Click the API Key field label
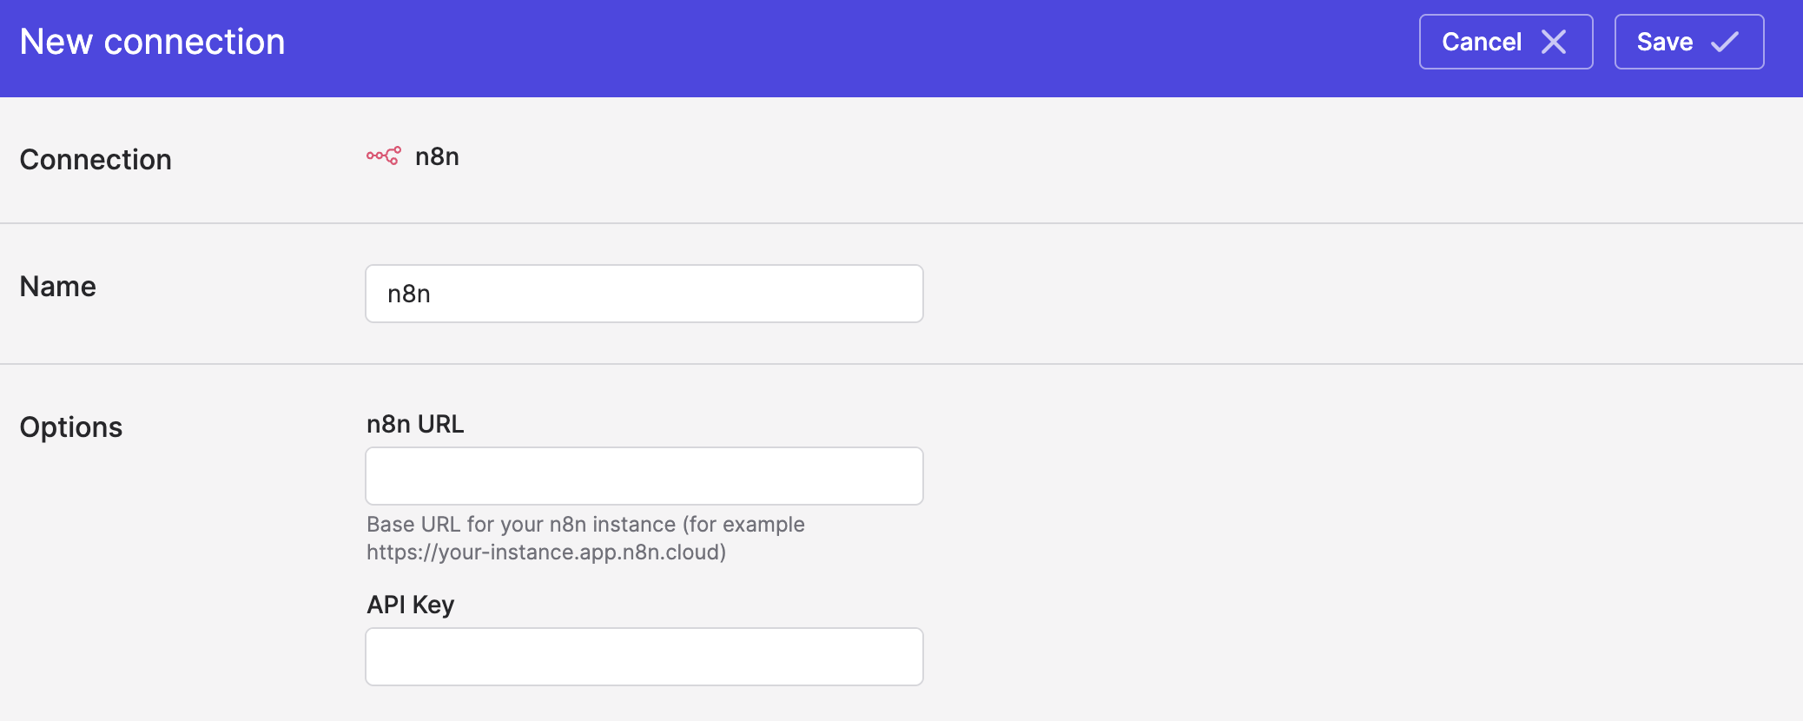This screenshot has height=721, width=1803. click(410, 605)
